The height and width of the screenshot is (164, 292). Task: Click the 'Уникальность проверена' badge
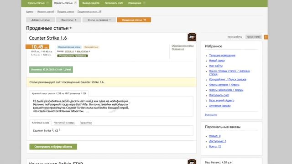pos(73,56)
